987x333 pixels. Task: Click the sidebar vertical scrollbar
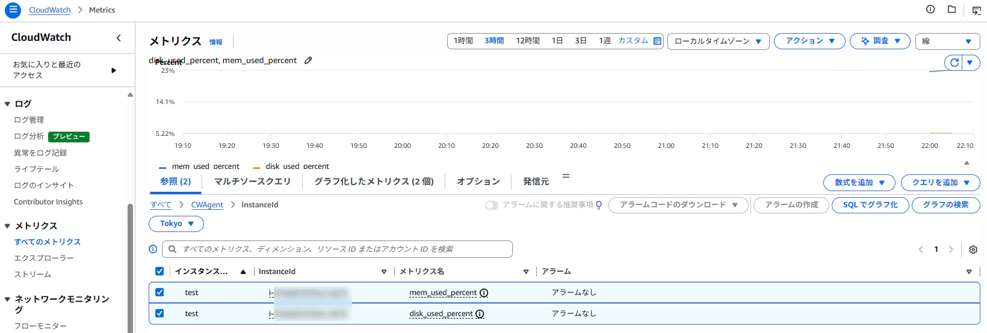130,268
